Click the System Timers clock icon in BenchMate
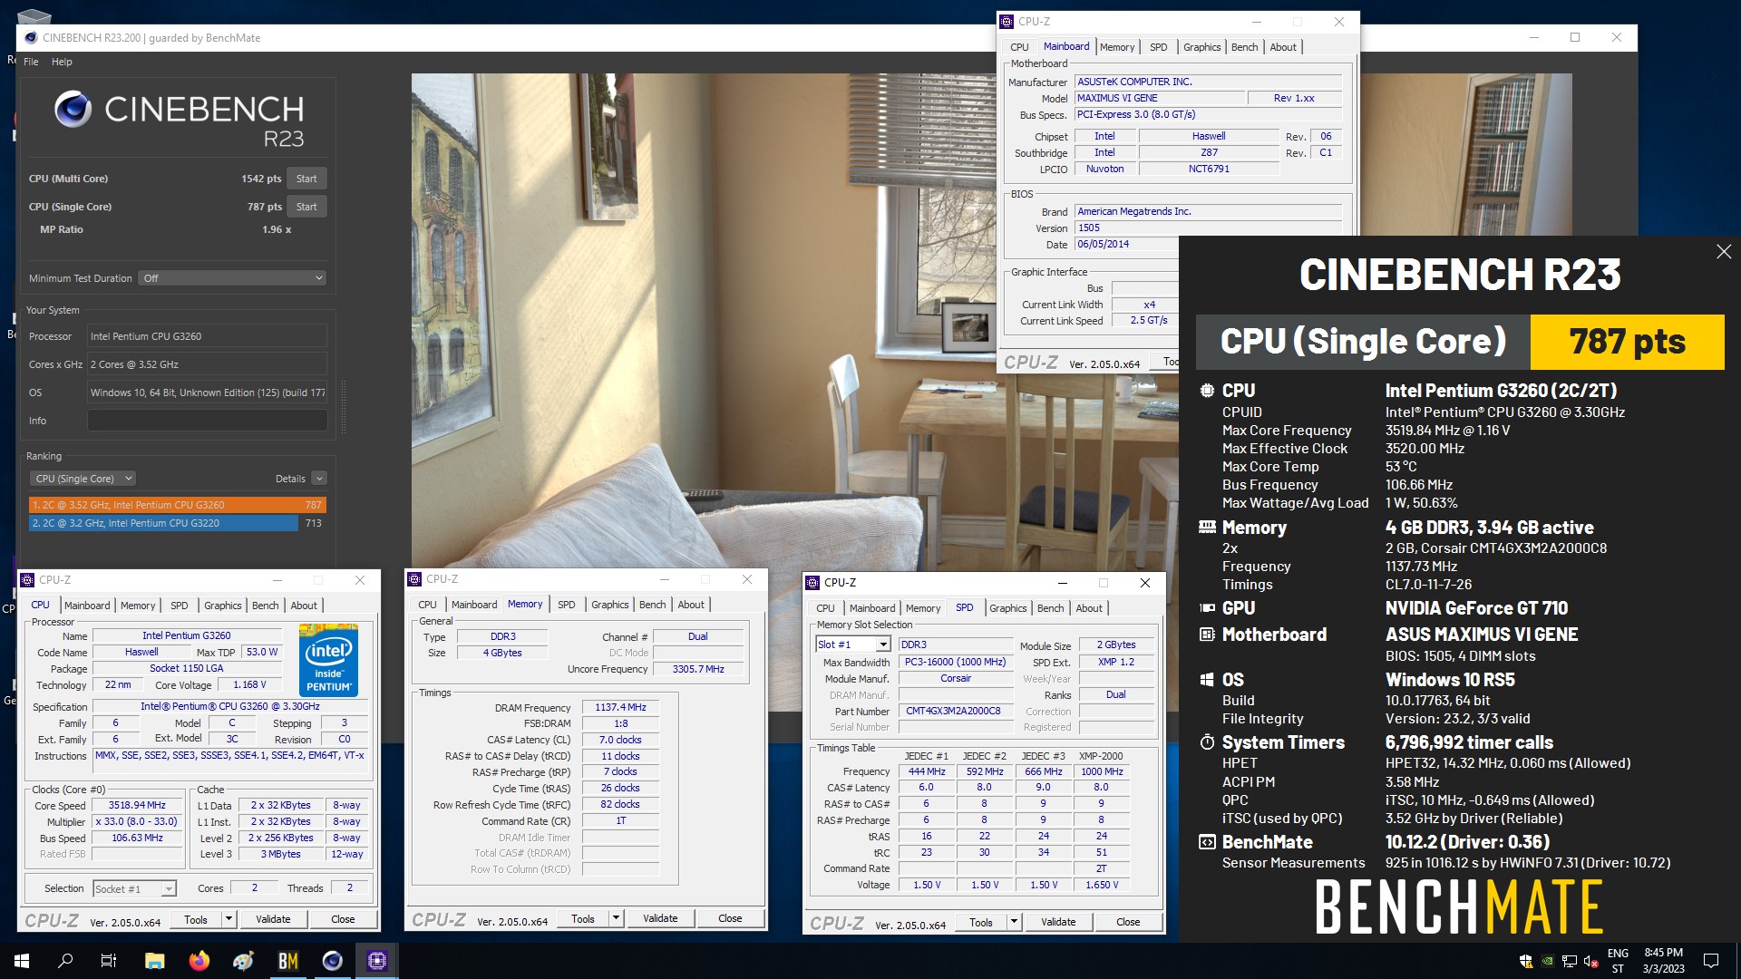The height and width of the screenshot is (979, 1741). [1207, 742]
